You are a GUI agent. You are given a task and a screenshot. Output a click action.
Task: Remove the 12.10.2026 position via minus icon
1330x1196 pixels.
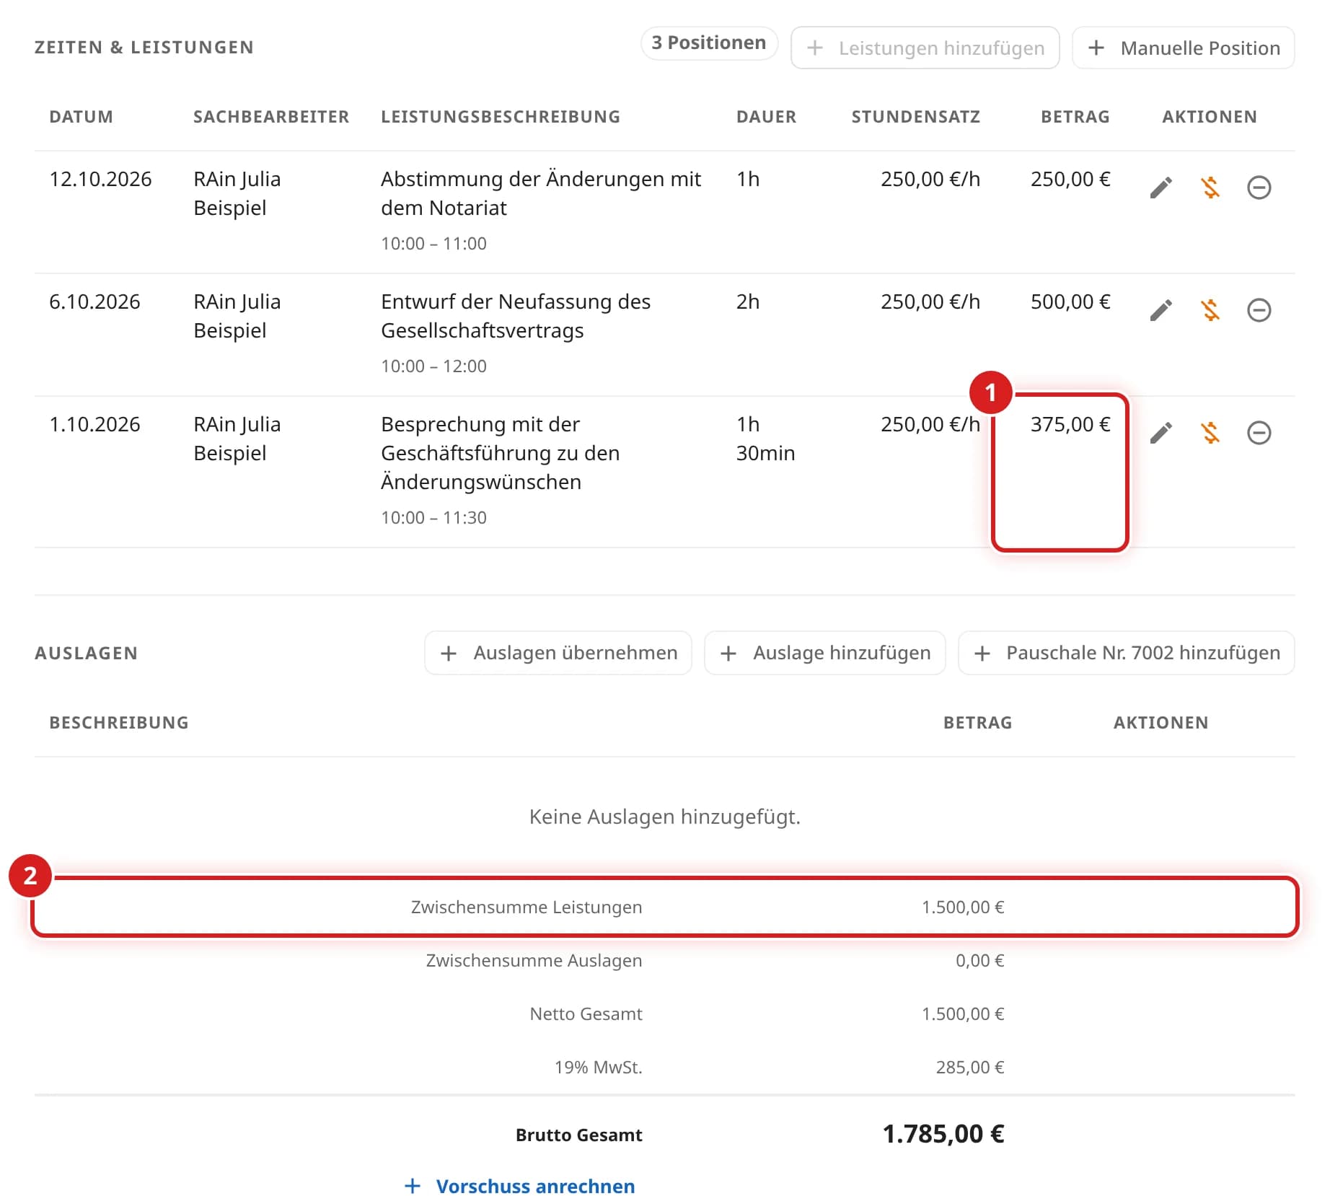(x=1259, y=188)
